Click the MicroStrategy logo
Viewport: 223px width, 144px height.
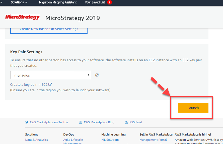click(23, 17)
